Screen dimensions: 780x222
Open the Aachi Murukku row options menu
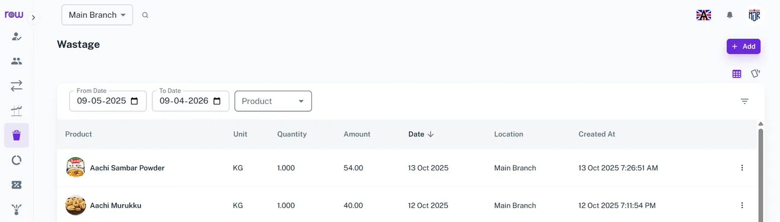(x=742, y=205)
